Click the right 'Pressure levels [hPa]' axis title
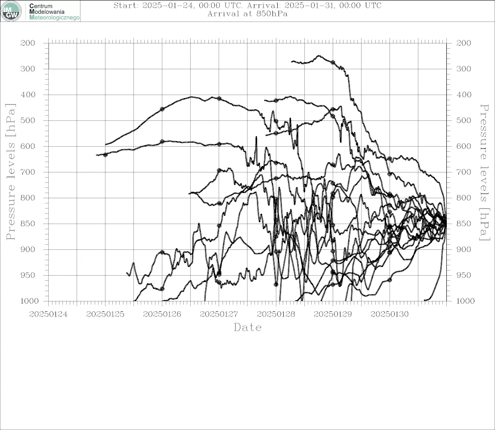 pyautogui.click(x=484, y=172)
